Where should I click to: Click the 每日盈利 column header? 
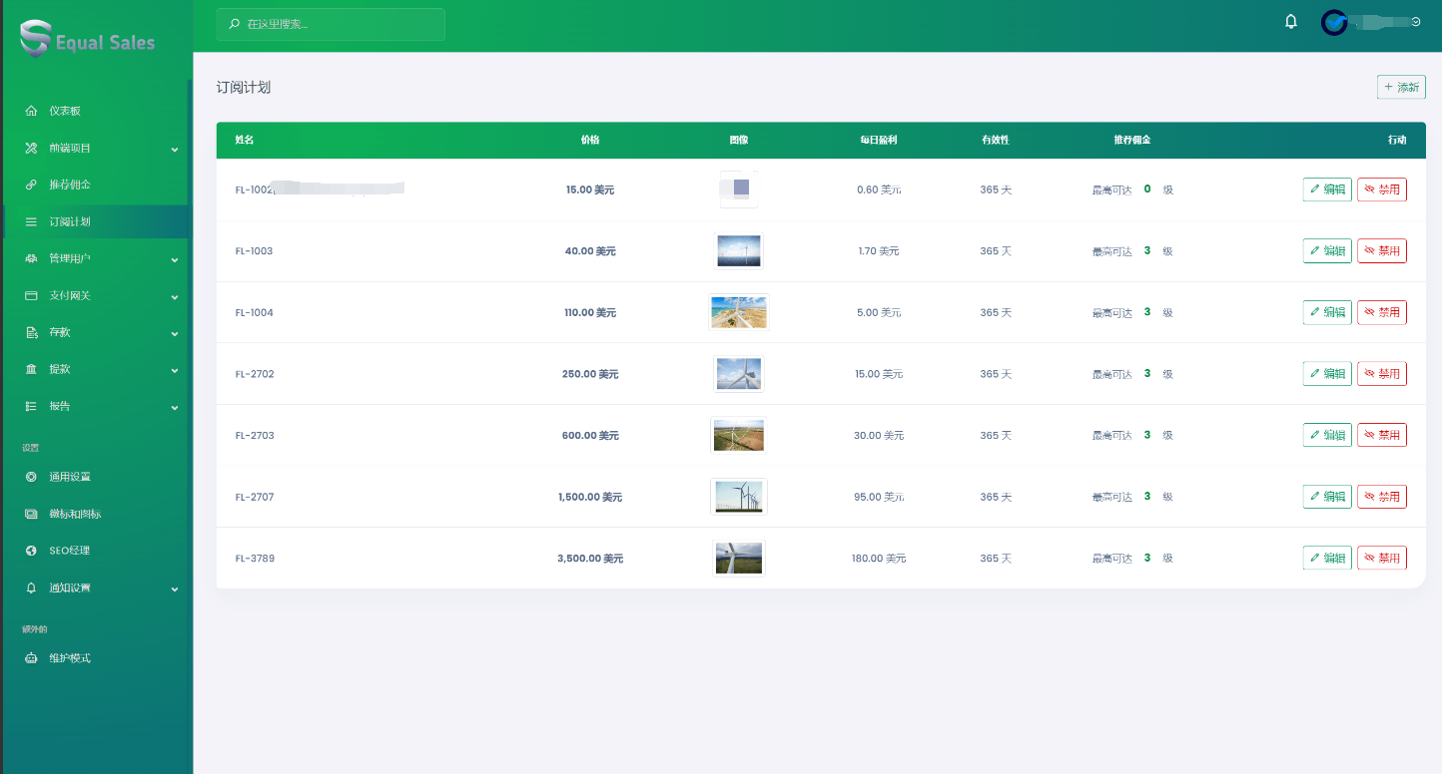click(x=879, y=141)
